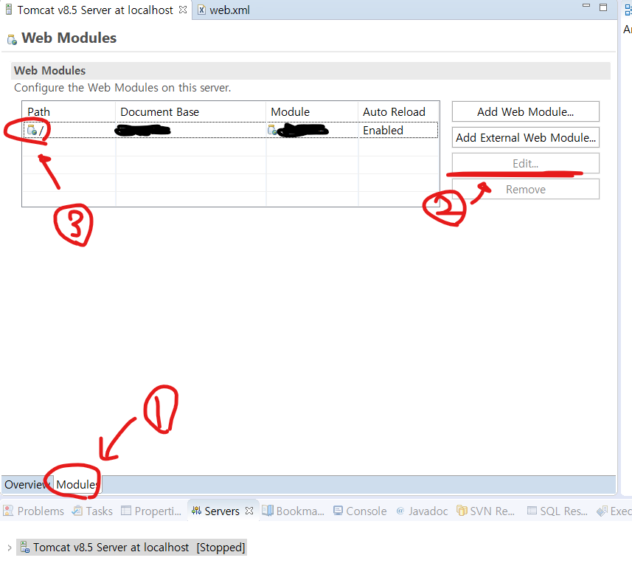632x583 pixels.
Task: Click the Bookmarks view icon
Action: [268, 511]
